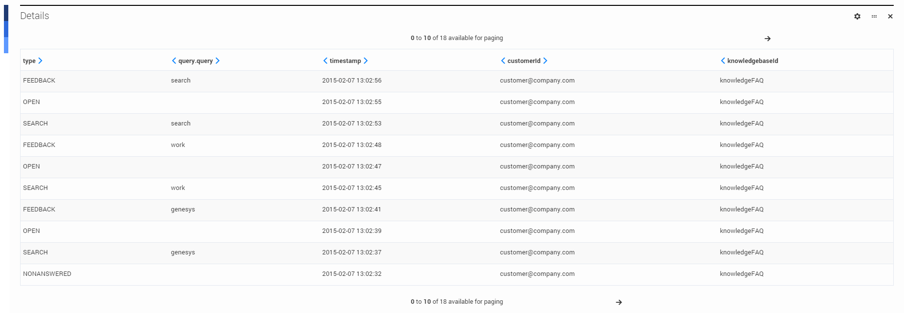This screenshot has height=313, width=904.
Task: Move the timestamp column left
Action: coord(325,61)
